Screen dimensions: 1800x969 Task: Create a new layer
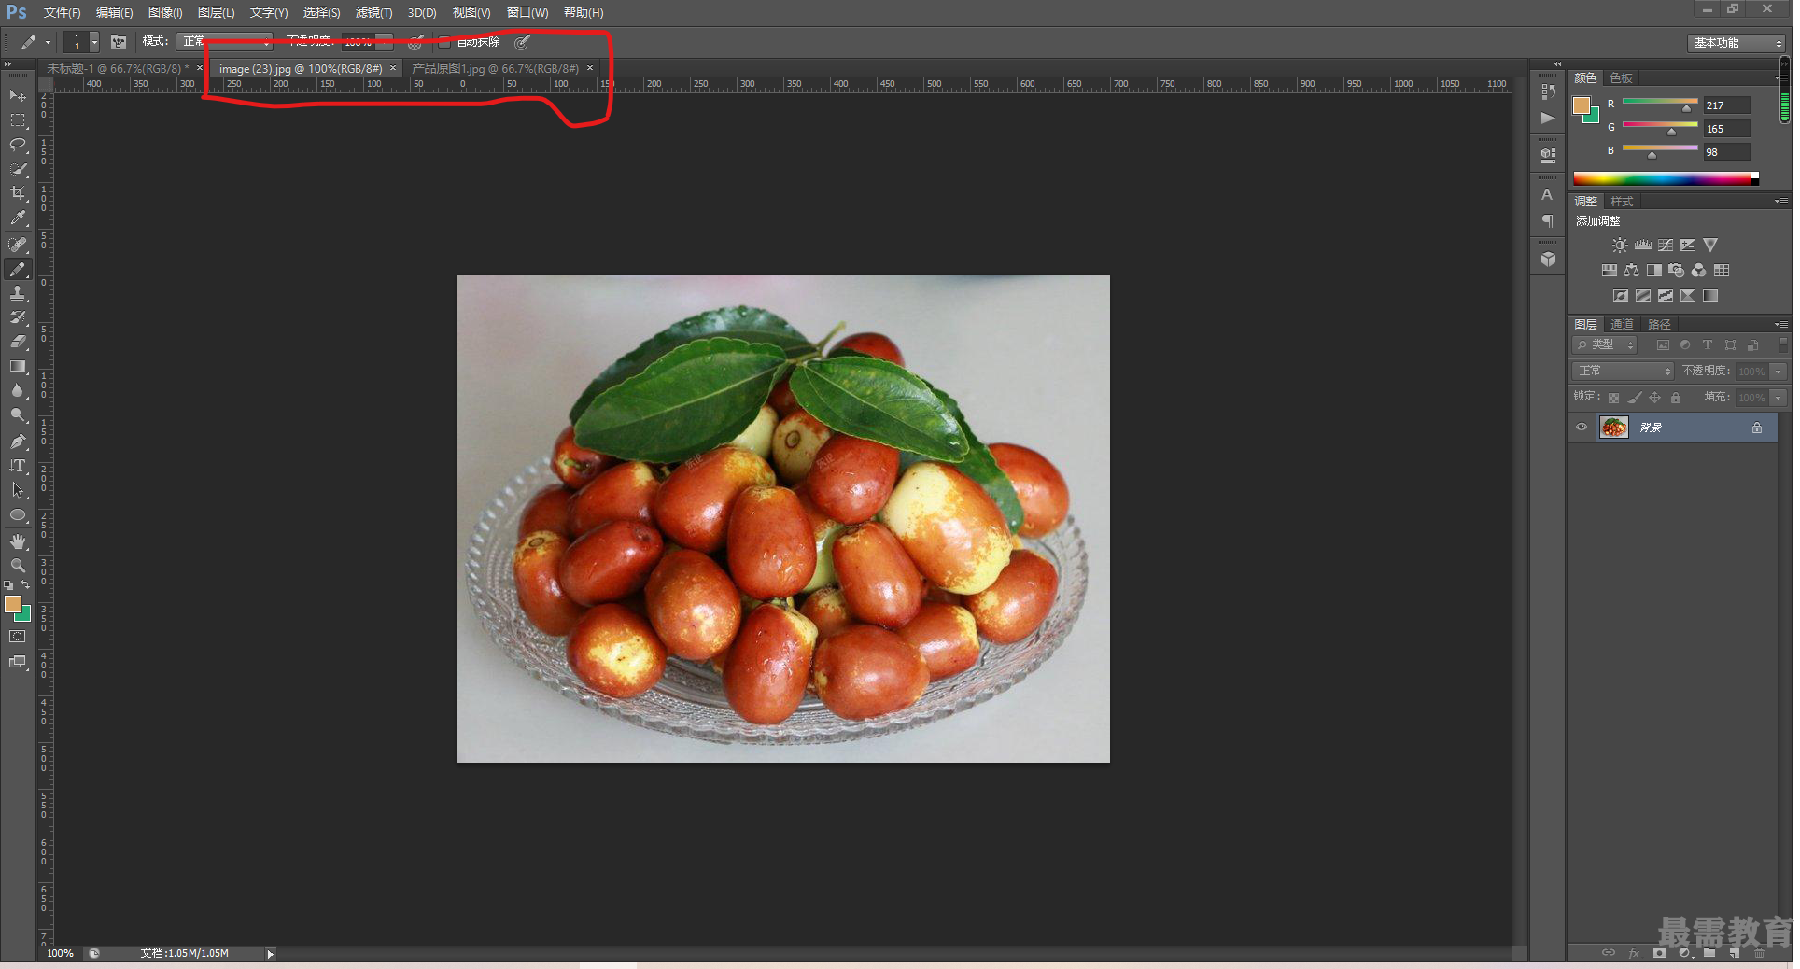(x=1734, y=953)
